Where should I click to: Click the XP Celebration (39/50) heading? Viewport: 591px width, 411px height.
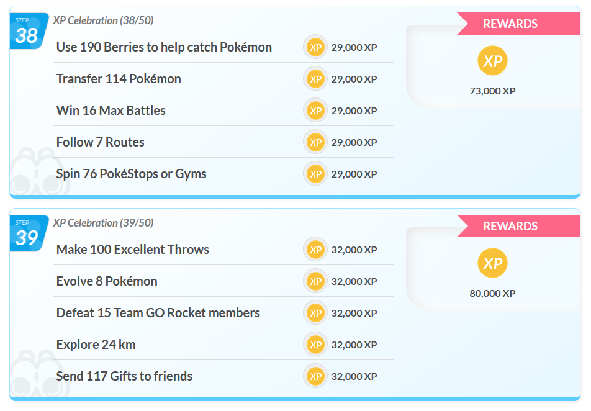click(103, 223)
